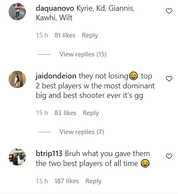178x194 pixels.
Task: Like daquanovo's comment with the heart icon
Action: point(169,11)
